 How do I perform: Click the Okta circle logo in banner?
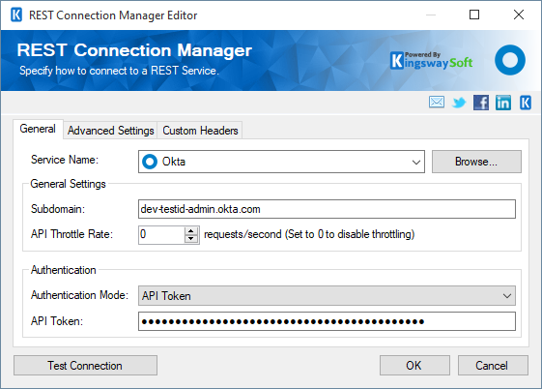tap(510, 60)
